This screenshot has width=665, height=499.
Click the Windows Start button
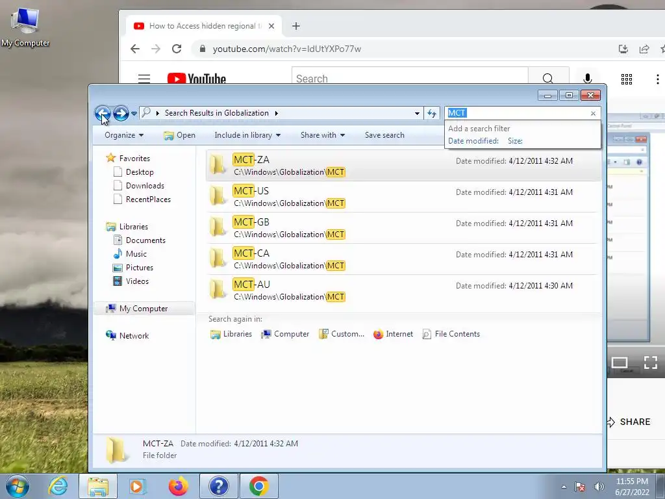point(18,486)
